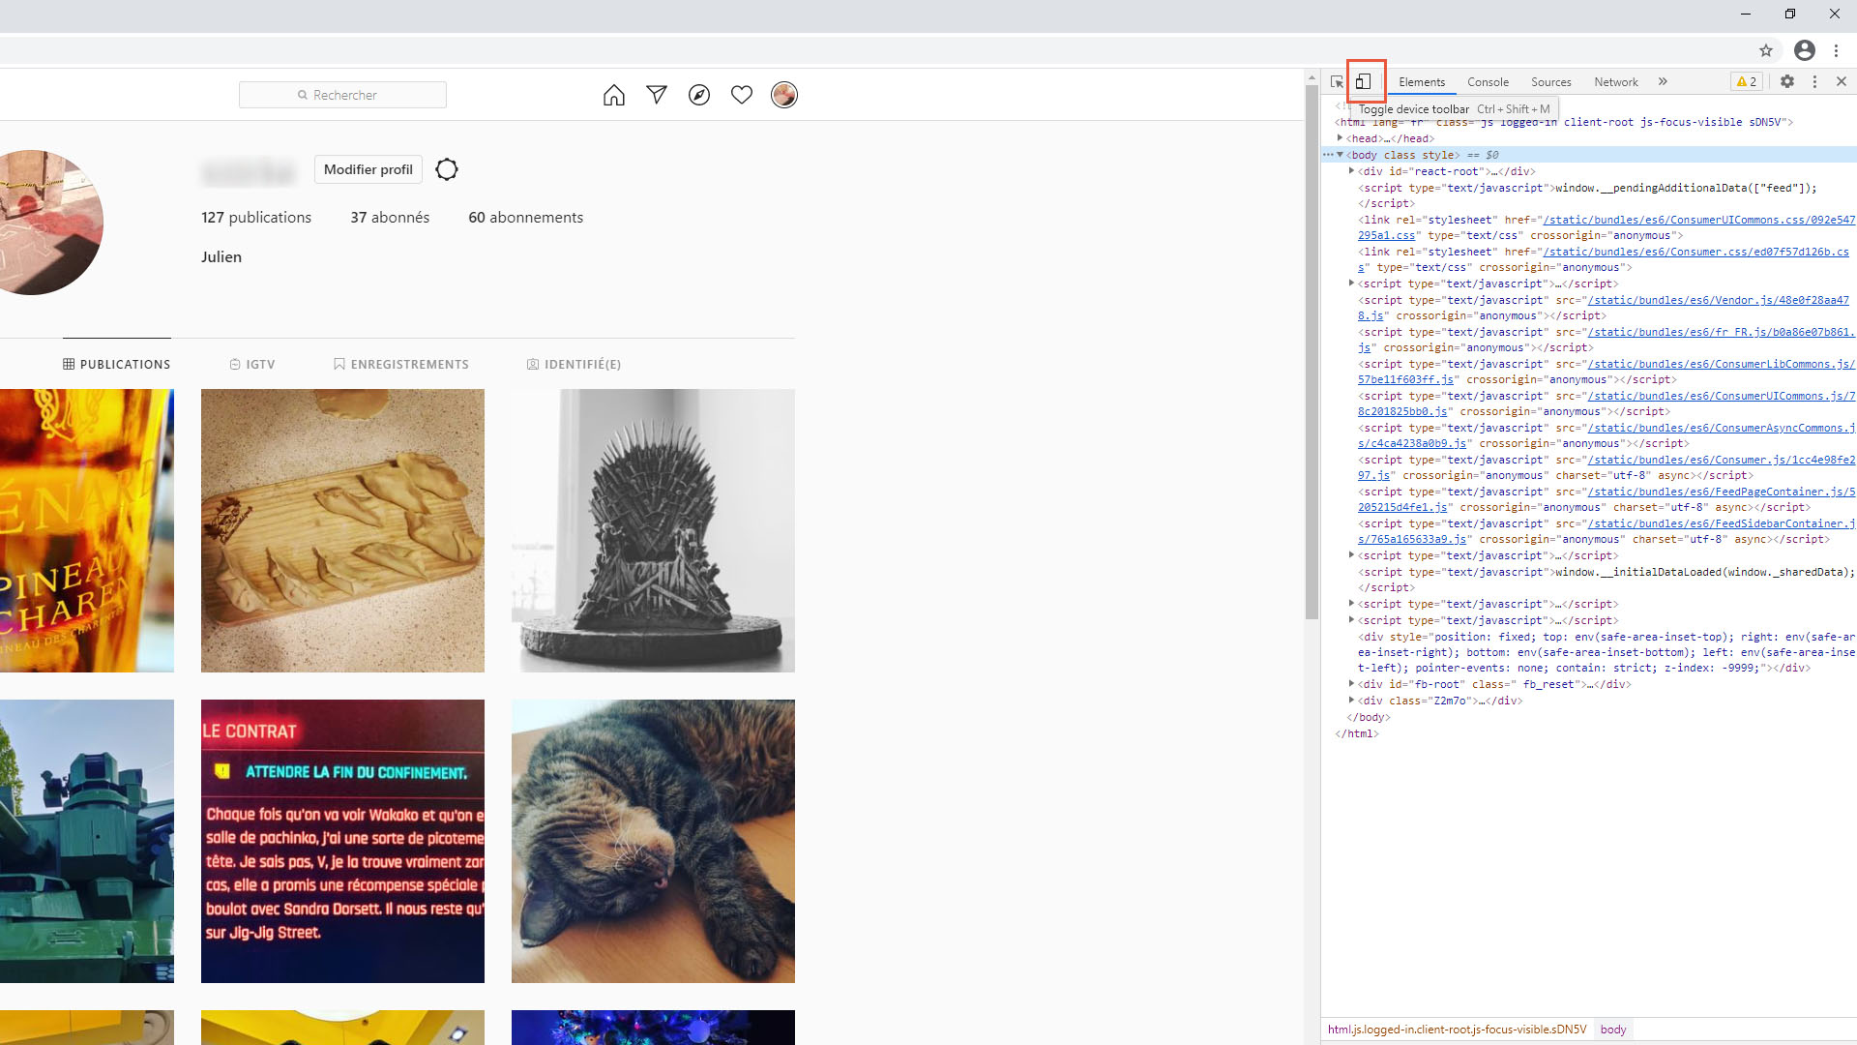Click Modifier profil button

tap(368, 169)
